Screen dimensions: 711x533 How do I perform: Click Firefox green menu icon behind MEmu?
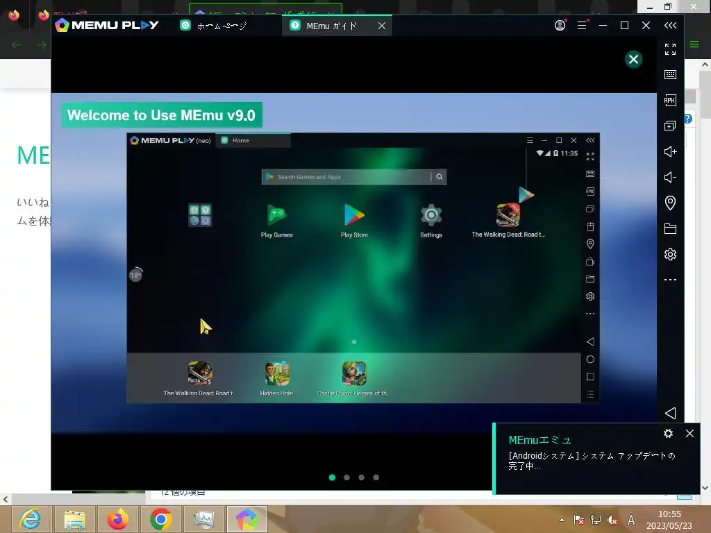694,44
